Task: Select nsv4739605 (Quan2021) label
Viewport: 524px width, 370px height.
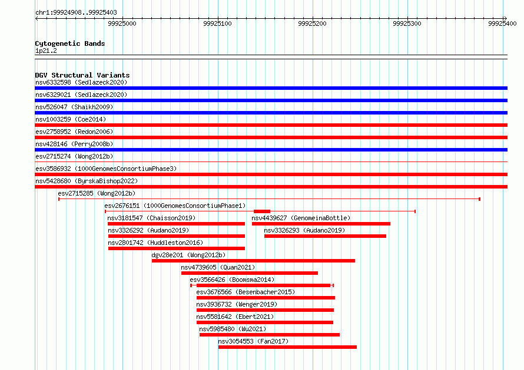Action: (x=218, y=267)
